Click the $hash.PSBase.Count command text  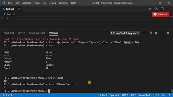61,84
